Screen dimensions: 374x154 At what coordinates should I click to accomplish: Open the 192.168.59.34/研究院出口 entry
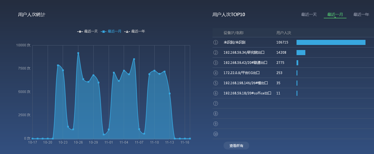pyautogui.click(x=244, y=53)
